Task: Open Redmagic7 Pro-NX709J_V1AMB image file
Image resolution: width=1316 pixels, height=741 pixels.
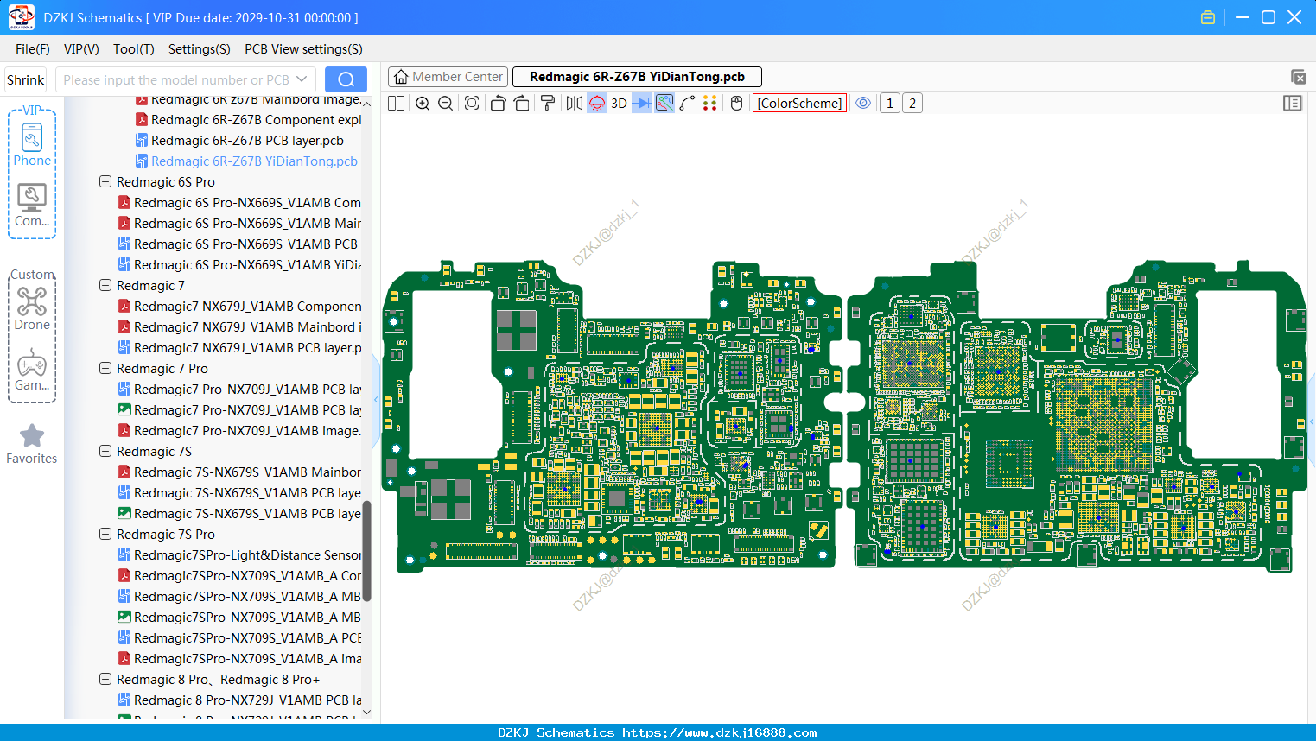Action: click(x=240, y=431)
